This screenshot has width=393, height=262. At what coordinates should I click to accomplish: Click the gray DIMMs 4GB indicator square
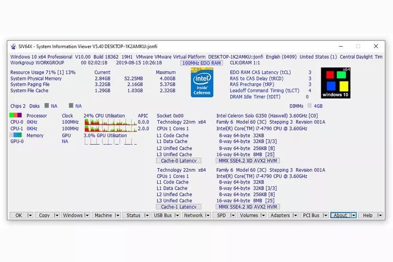tap(309, 106)
